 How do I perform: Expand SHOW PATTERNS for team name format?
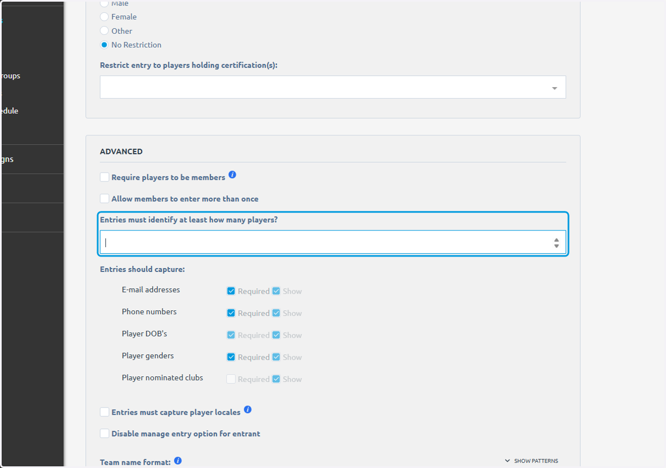click(x=532, y=461)
